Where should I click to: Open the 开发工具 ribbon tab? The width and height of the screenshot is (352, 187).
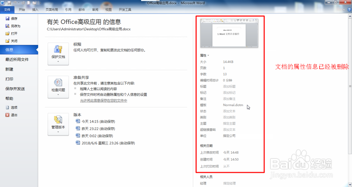[125, 9]
